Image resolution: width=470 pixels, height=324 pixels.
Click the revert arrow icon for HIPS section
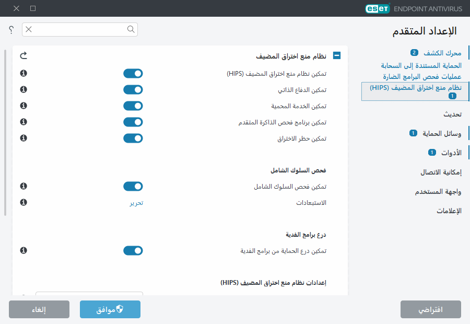(23, 55)
